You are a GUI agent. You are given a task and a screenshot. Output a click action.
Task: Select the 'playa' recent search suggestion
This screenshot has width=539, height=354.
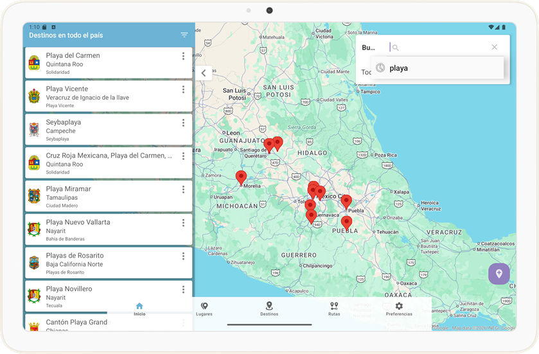pyautogui.click(x=437, y=68)
